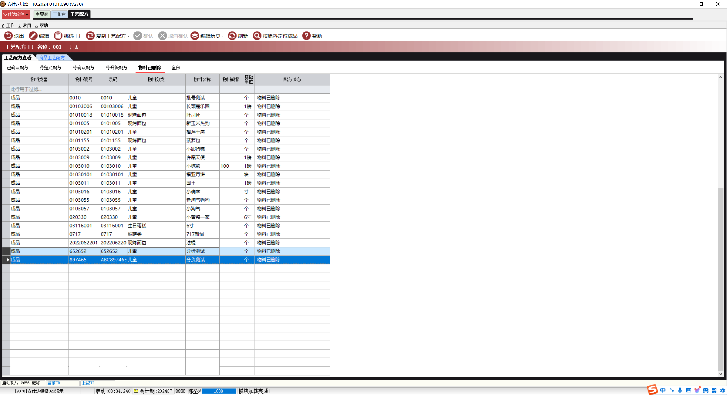Screen dimensions: 727x395
Task: Select row with 物料名称 分析测试
Action: (x=196, y=251)
